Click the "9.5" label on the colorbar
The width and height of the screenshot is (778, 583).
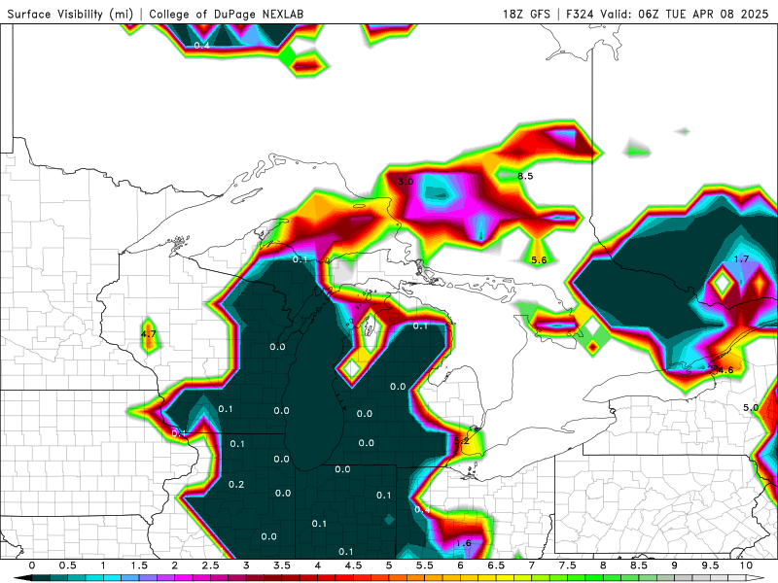click(x=710, y=566)
